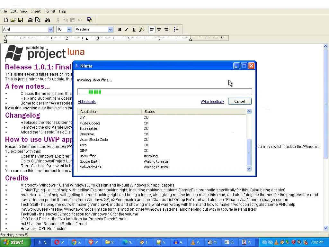This screenshot has height=247, width=329.
Task: Click the Ninite title bar icon
Action: click(x=76, y=66)
